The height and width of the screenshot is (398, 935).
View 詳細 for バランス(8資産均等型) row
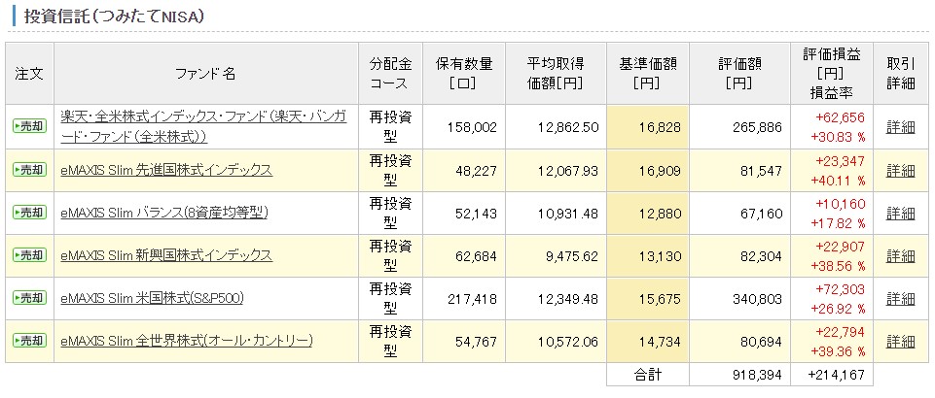(x=900, y=213)
